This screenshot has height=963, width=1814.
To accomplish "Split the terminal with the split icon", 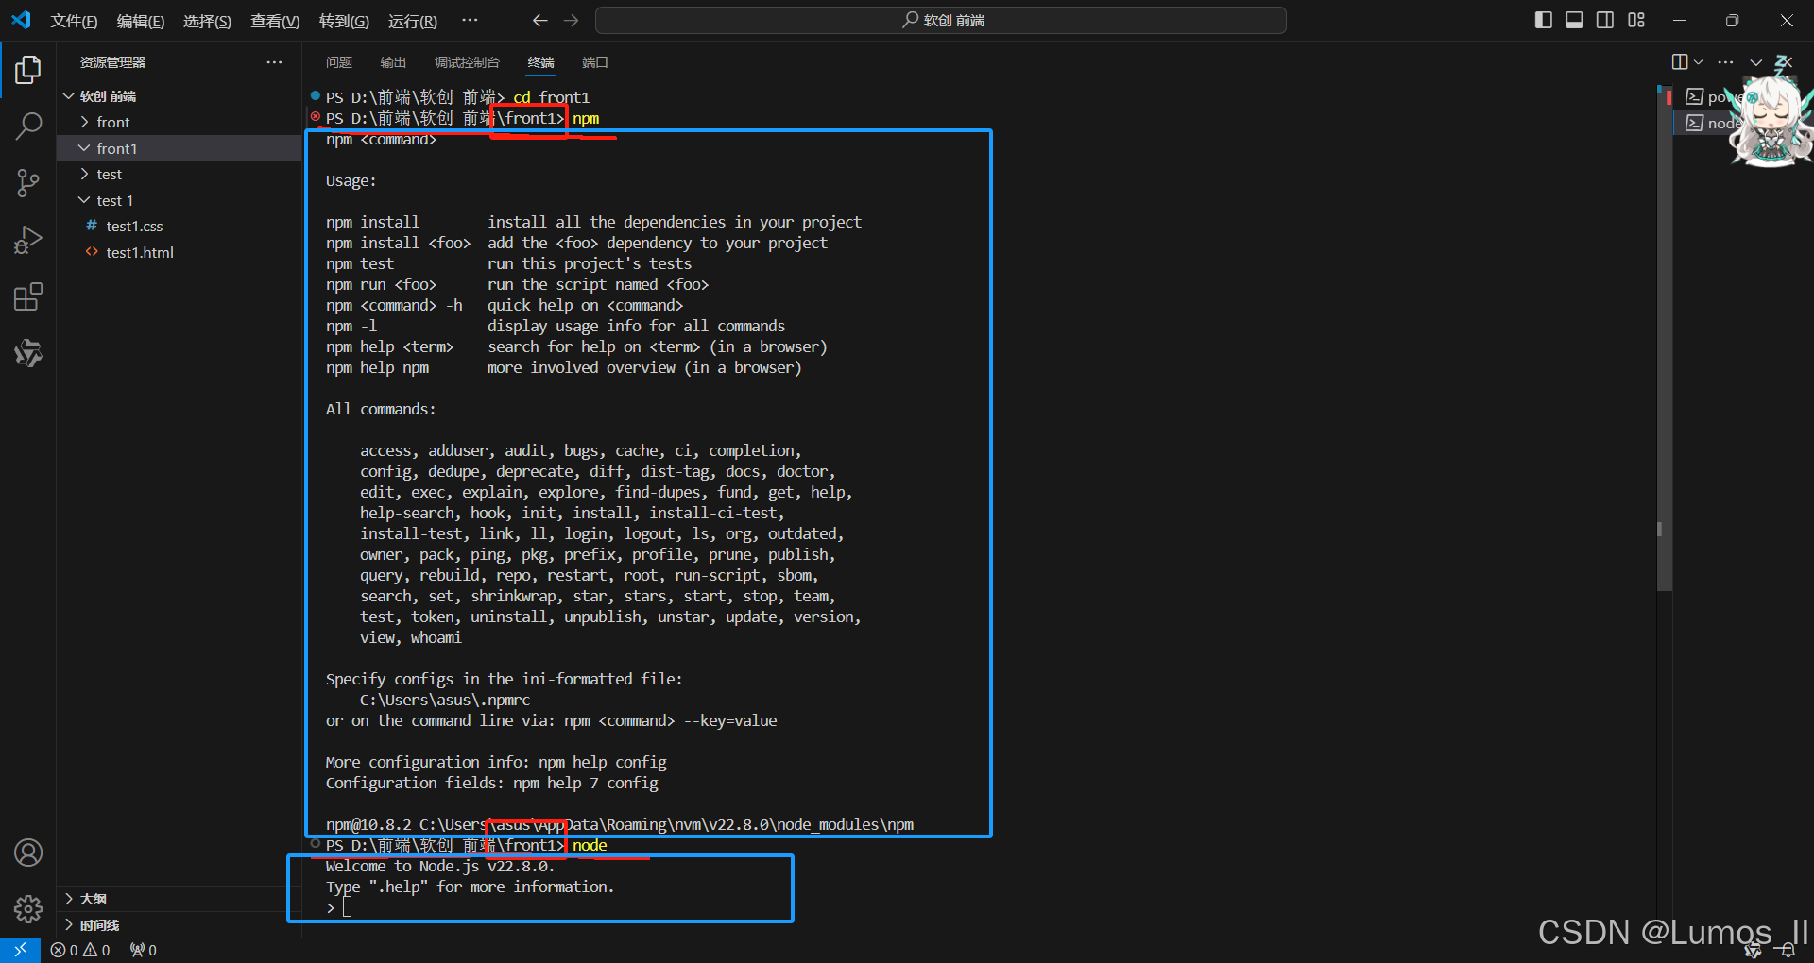I will (x=1680, y=62).
